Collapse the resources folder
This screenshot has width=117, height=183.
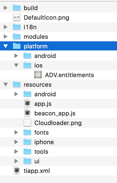coord(6,84)
